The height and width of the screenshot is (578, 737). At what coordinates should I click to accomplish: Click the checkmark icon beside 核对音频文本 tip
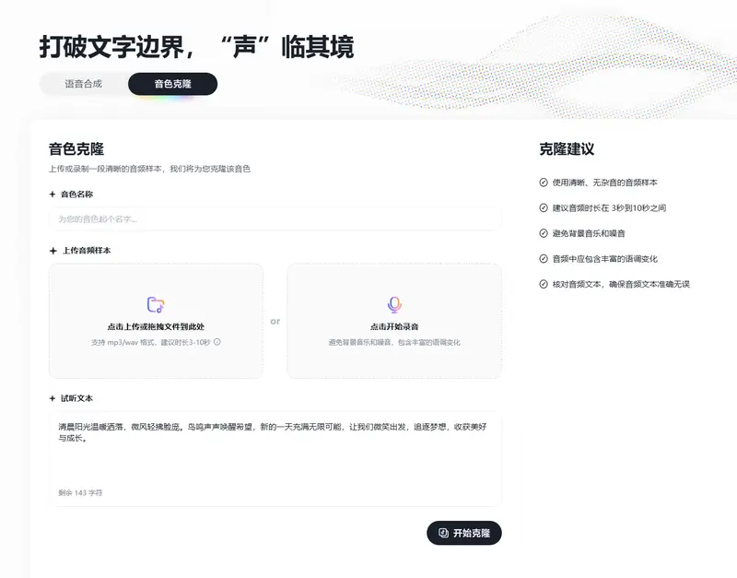coord(545,285)
